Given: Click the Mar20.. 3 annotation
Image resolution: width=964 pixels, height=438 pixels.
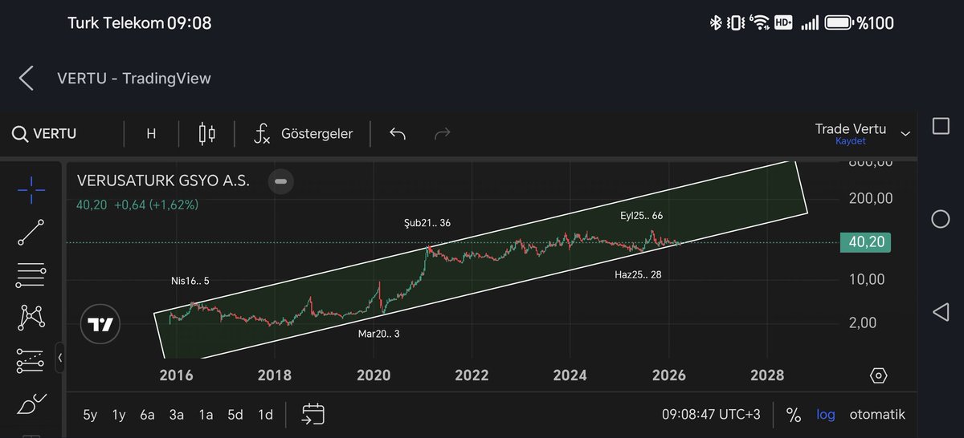Looking at the screenshot, I should pyautogui.click(x=378, y=334).
